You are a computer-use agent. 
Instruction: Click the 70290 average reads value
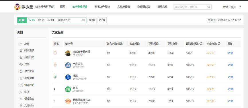152,101
